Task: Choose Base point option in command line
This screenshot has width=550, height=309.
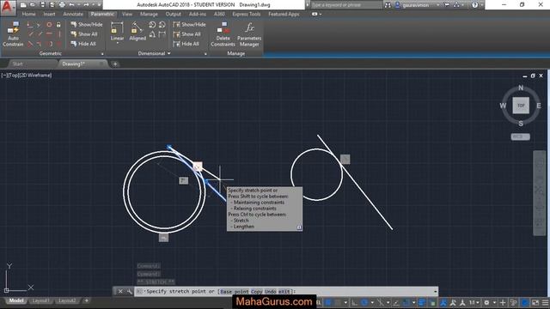Action: (x=235, y=292)
